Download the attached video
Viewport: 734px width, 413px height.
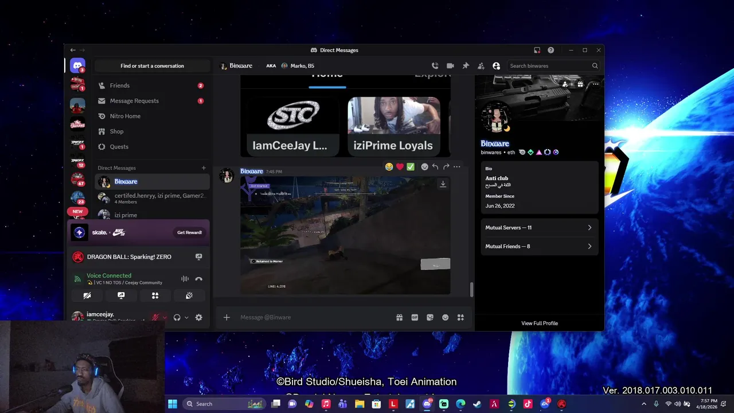(x=443, y=184)
